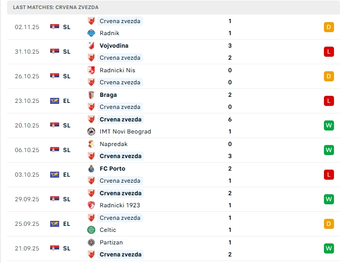Click the Last Matches: Crvena Zvezda header
This screenshot has height=263, width=344.
tap(56, 8)
